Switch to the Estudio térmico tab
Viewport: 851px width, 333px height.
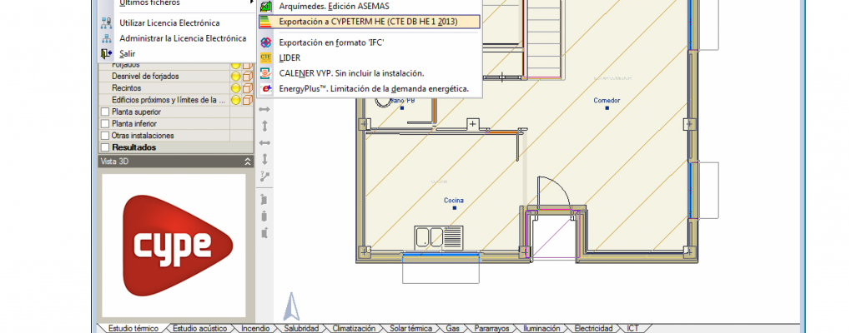pyautogui.click(x=133, y=328)
